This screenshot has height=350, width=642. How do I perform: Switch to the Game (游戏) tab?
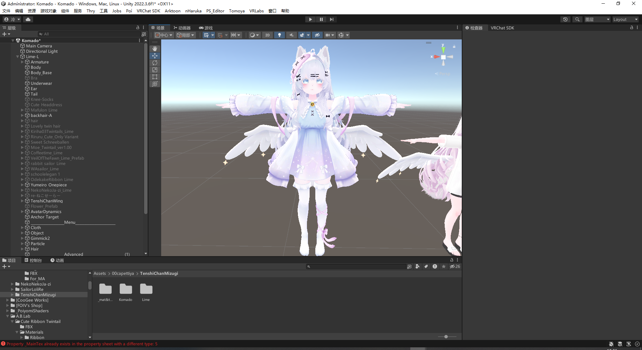(x=206, y=28)
